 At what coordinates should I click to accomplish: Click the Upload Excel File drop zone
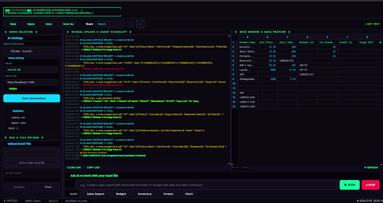coord(32,158)
